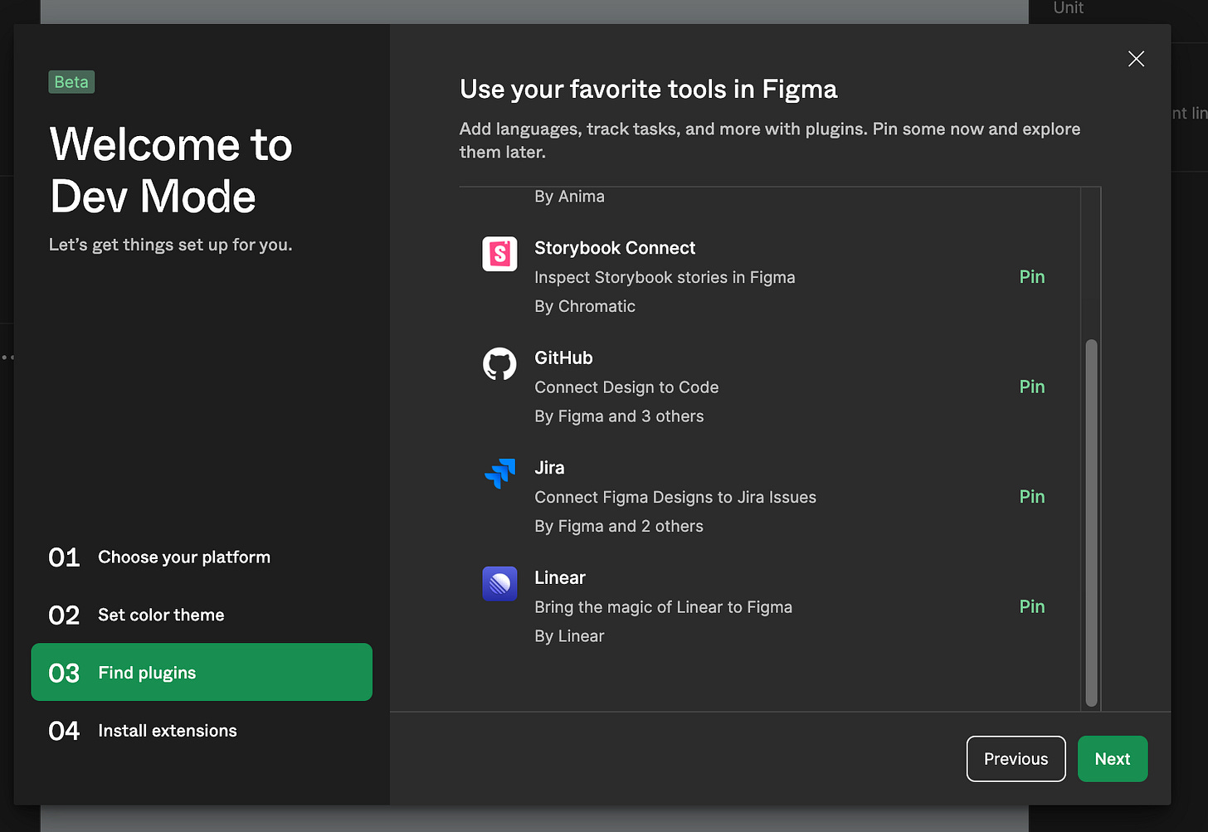The width and height of the screenshot is (1208, 832).
Task: Click "Inspect Storybook stories in Figma" description
Action: coord(665,278)
